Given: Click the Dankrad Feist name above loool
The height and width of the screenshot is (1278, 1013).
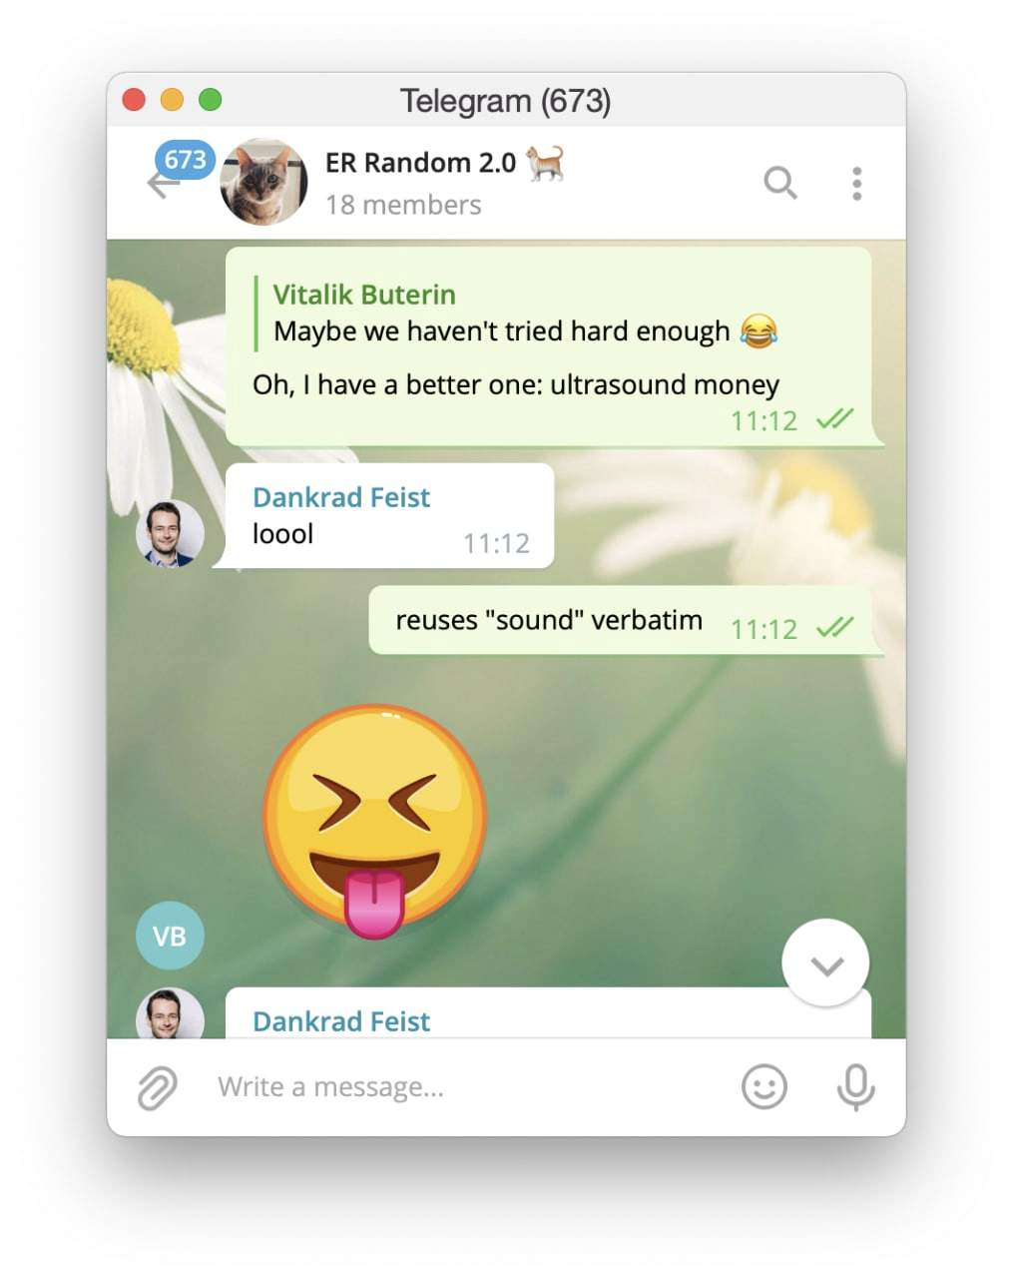Looking at the screenshot, I should tap(341, 497).
